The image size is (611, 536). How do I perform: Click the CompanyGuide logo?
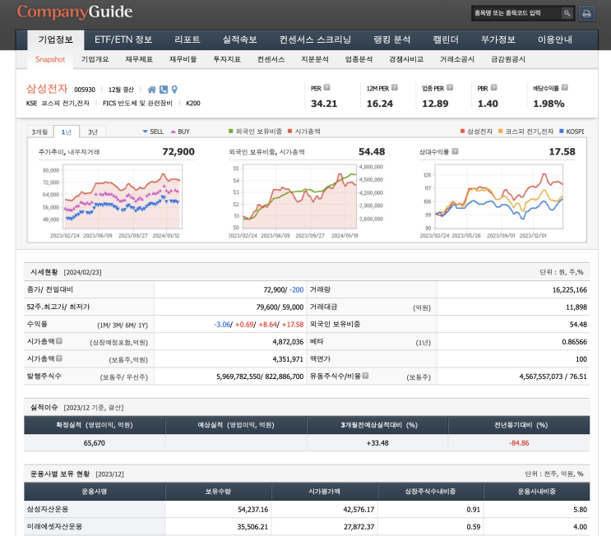[75, 12]
